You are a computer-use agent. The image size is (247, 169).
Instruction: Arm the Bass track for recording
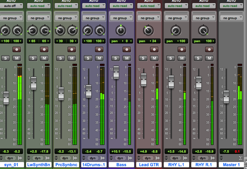126,49
